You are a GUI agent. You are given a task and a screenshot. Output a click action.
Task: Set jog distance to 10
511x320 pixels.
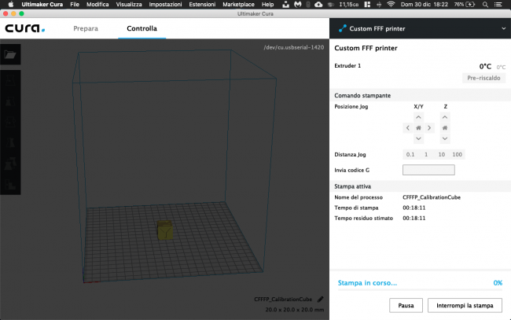pos(441,154)
